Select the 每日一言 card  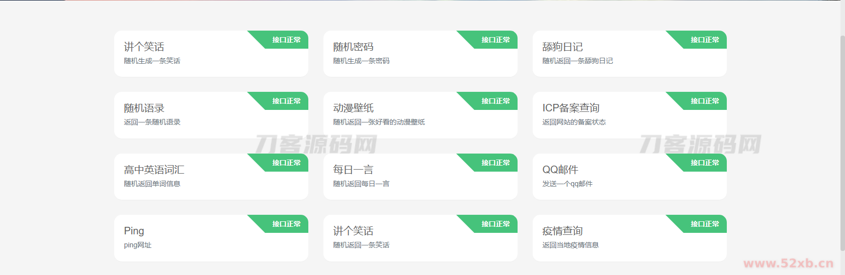pyautogui.click(x=353, y=170)
